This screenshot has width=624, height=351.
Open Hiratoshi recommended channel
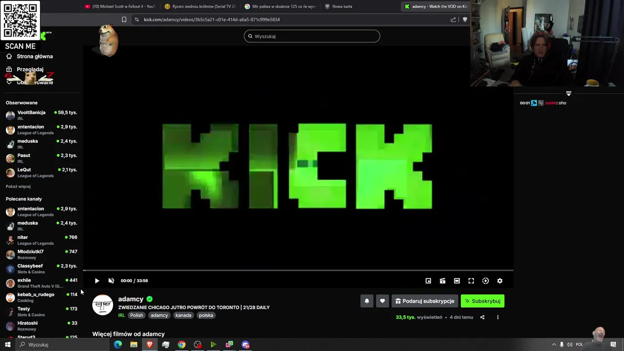[x=41, y=326]
